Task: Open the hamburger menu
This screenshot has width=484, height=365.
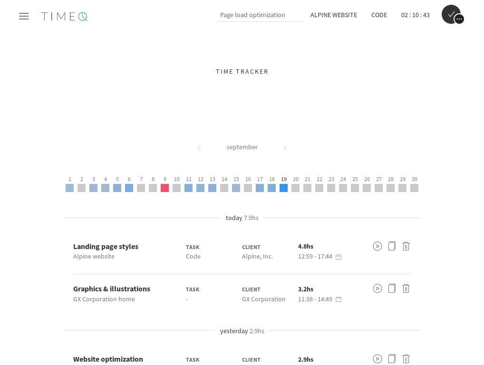Action: pyautogui.click(x=24, y=16)
